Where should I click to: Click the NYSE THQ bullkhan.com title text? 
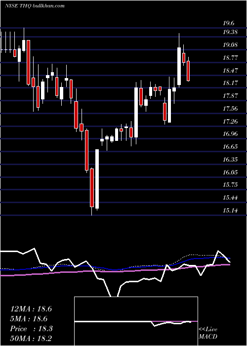(35, 6)
